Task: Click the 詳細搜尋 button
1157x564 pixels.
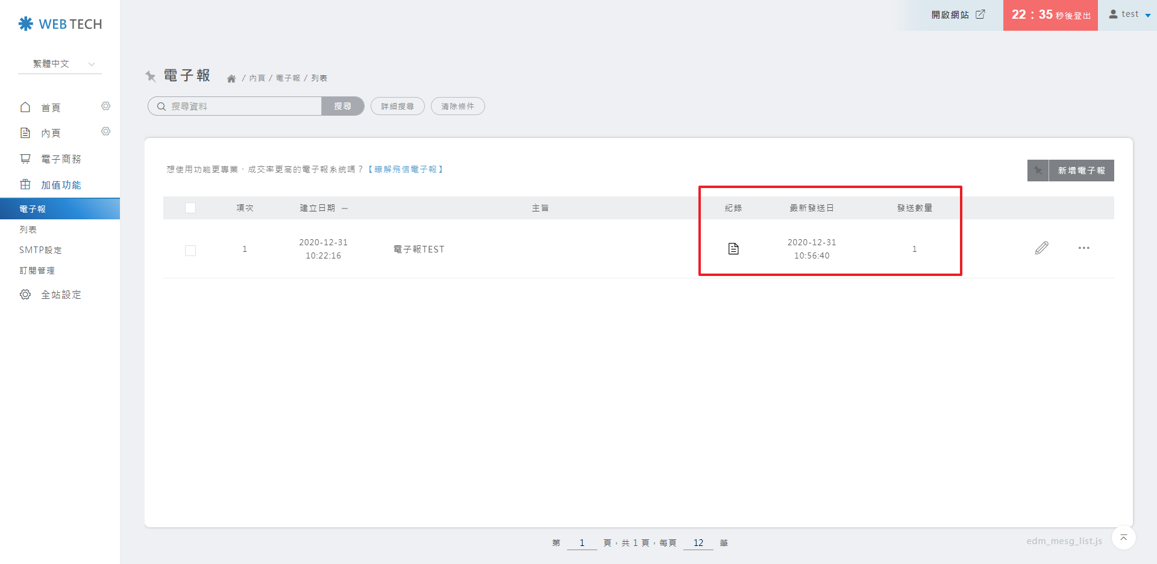Action: 397,107
